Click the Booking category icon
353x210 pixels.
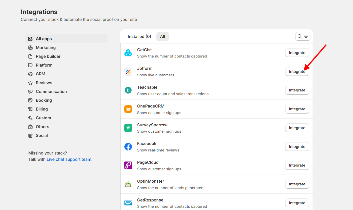(x=30, y=100)
